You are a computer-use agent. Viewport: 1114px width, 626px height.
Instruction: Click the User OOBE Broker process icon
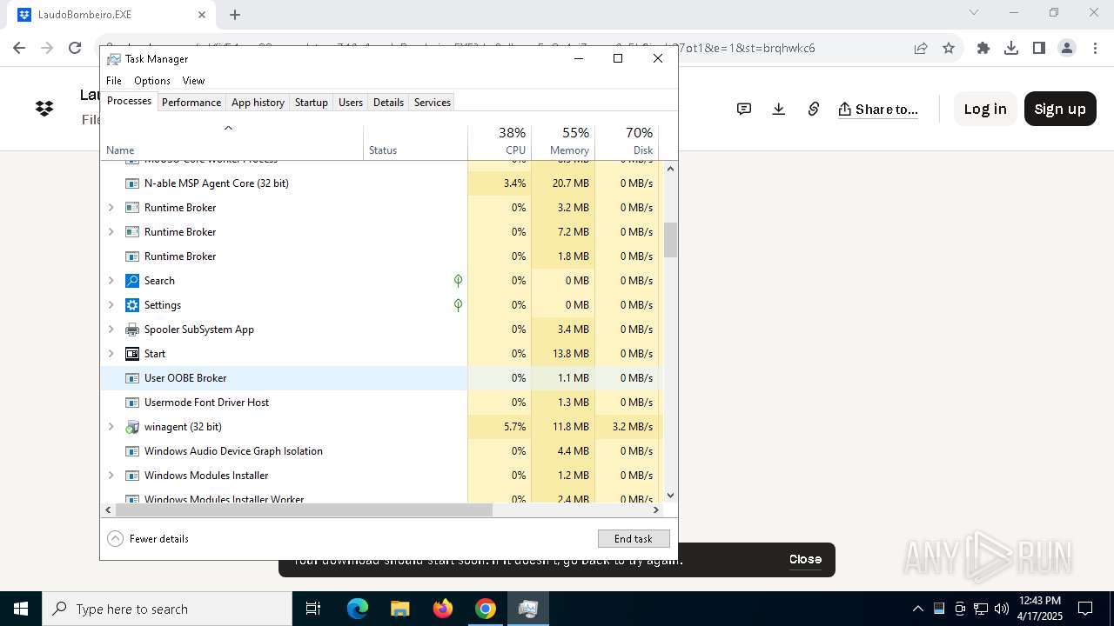click(132, 378)
